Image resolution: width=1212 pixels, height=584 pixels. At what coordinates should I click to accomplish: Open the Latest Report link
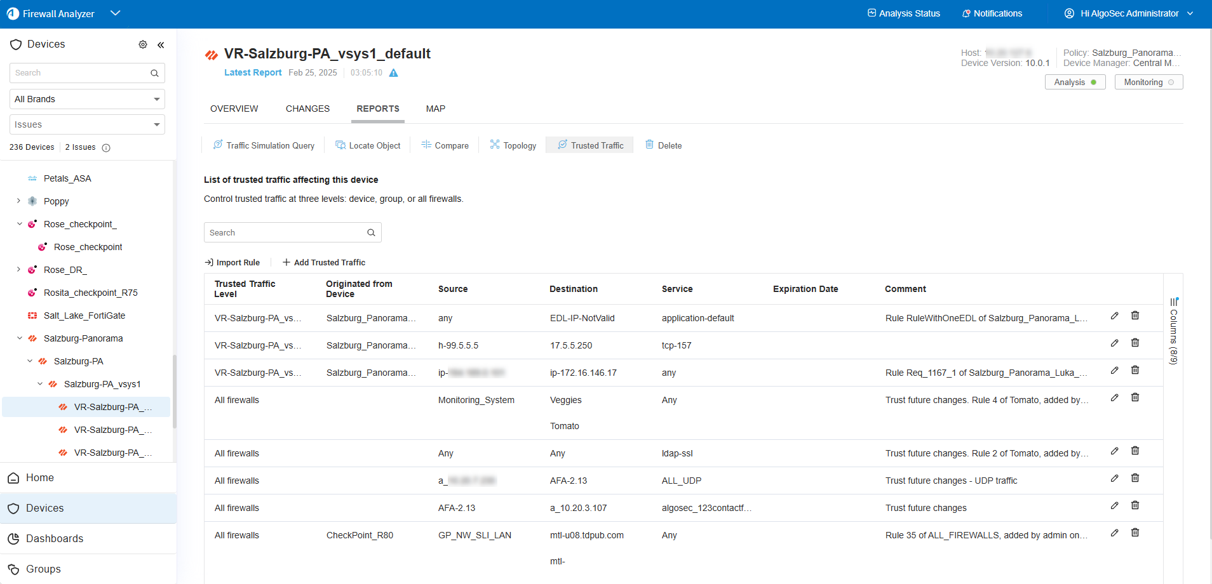253,73
